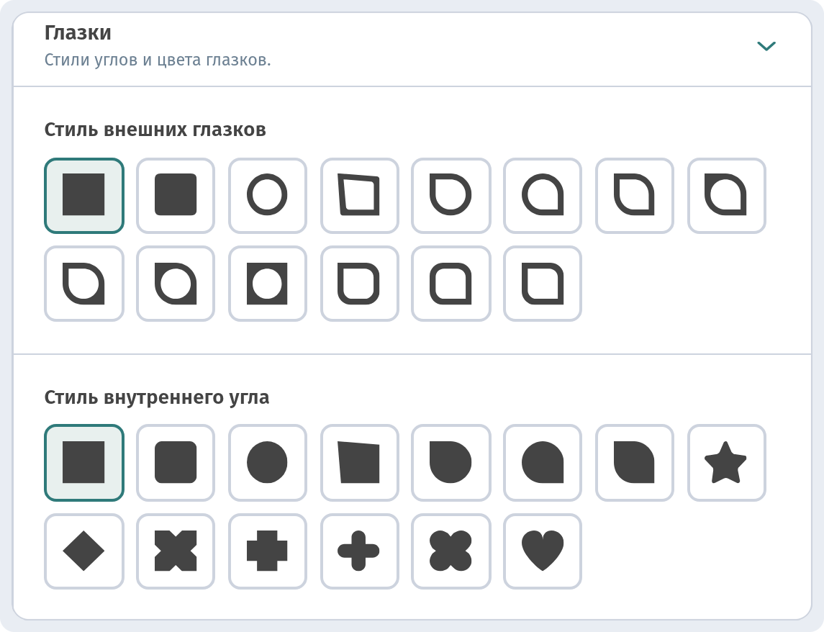Screen dimensions: 824x632
Task: Click the Глазки section heading
Action: tap(78, 32)
